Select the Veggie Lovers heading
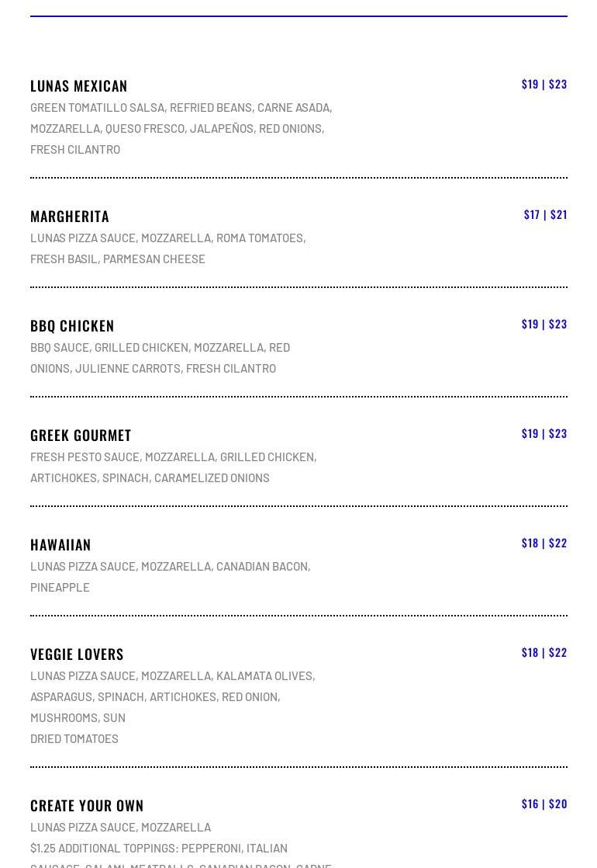597x868 pixels. point(77,654)
